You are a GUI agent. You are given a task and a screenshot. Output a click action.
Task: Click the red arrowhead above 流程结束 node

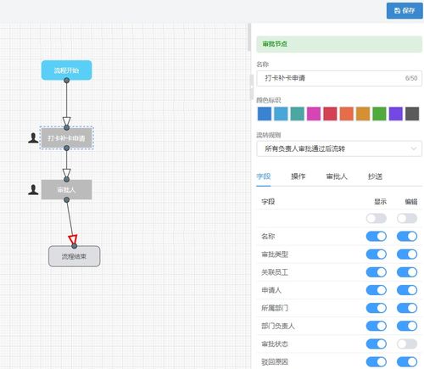click(x=73, y=239)
